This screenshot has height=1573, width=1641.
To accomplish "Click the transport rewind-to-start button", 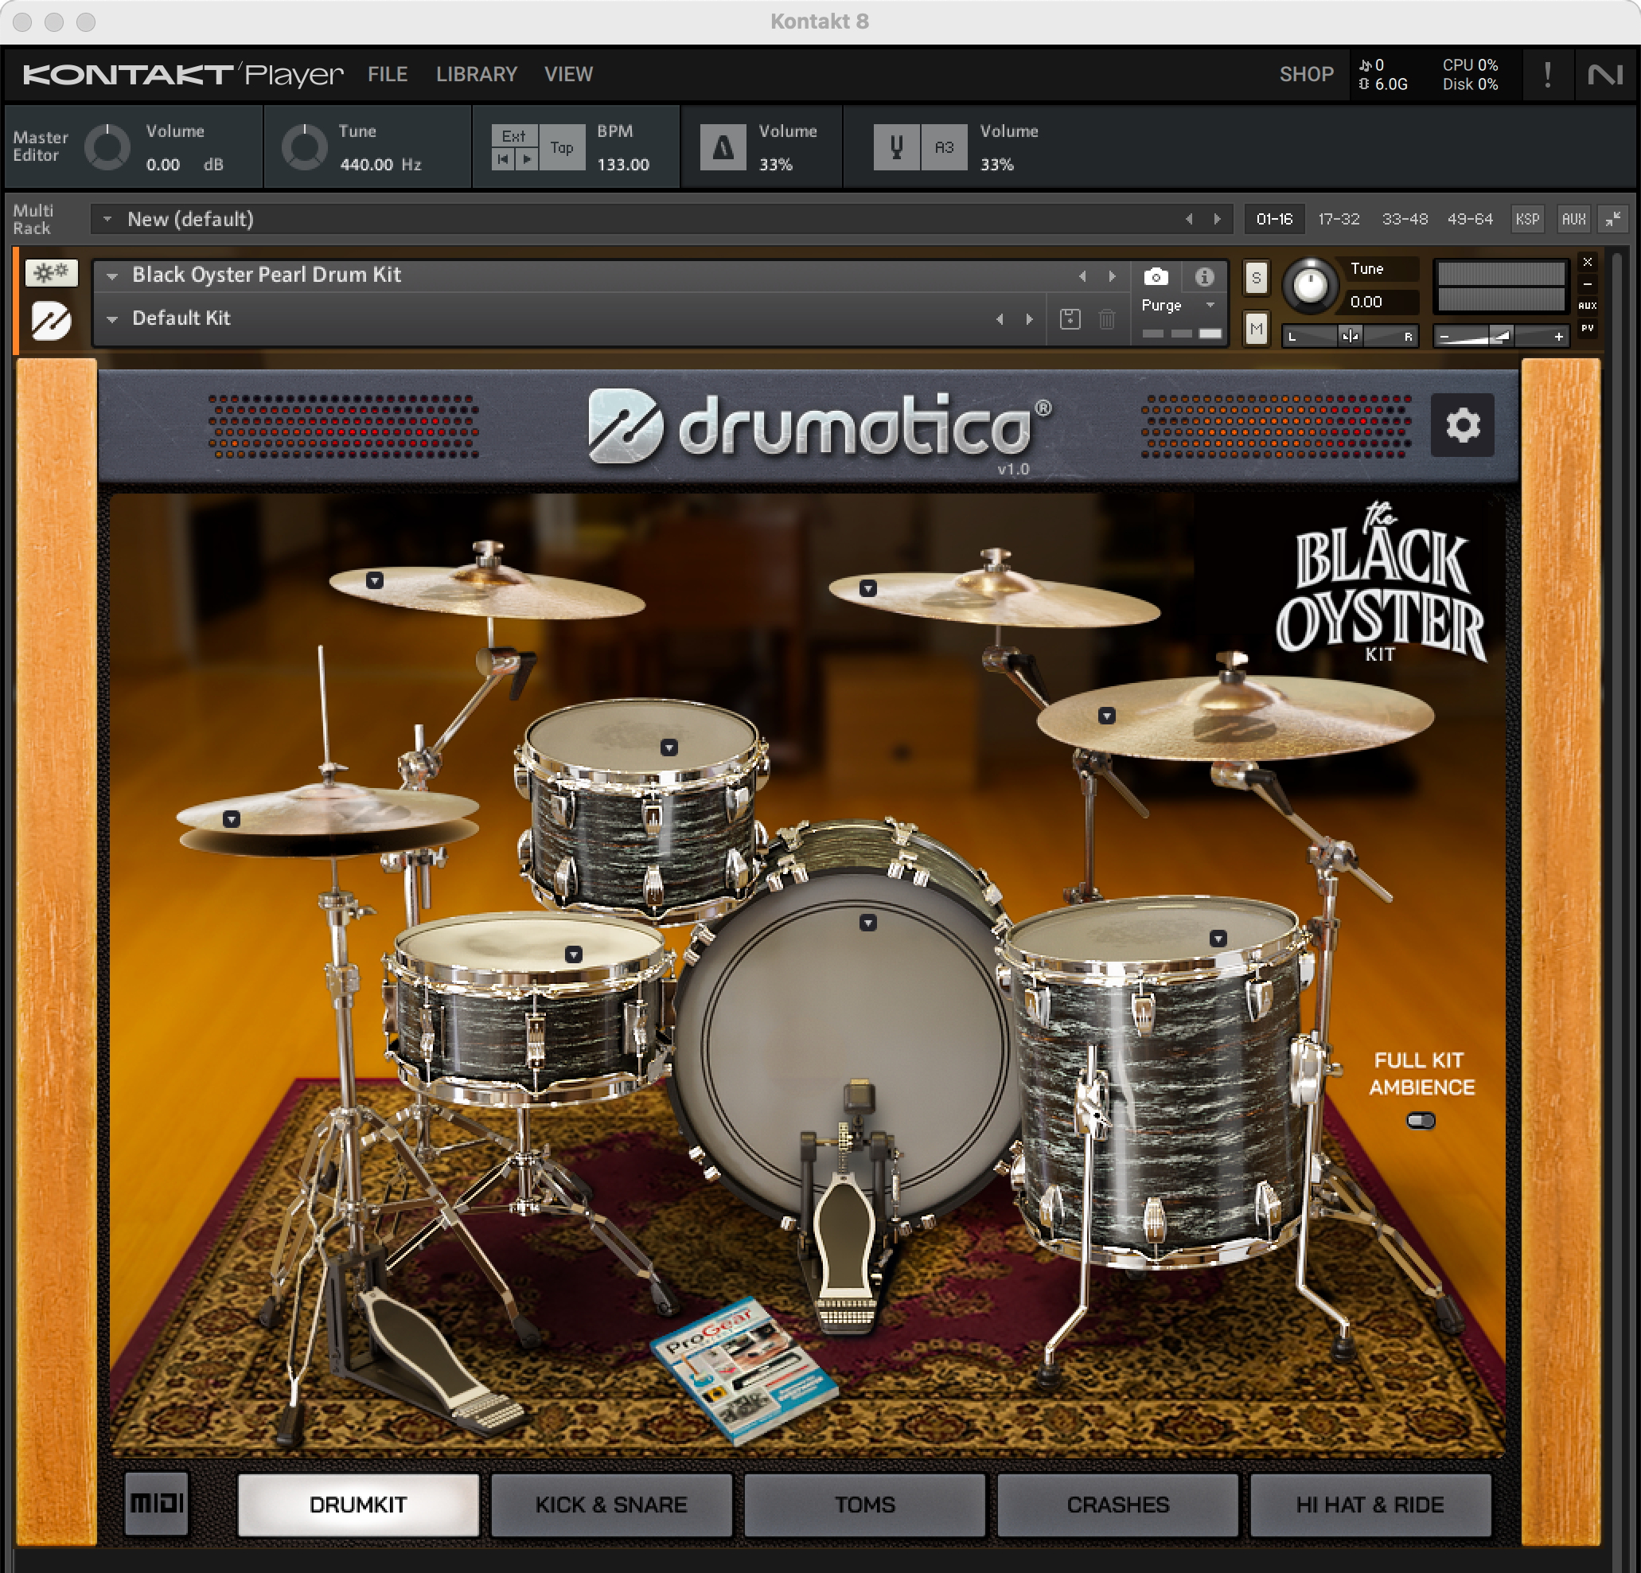I will tap(503, 159).
